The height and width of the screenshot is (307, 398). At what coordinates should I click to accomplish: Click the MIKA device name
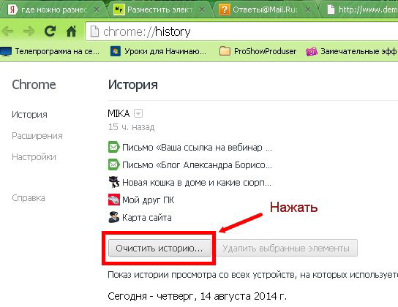coord(119,113)
